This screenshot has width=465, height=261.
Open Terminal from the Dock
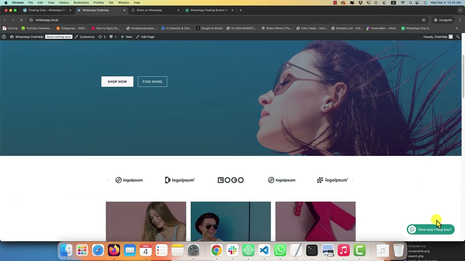click(312, 250)
